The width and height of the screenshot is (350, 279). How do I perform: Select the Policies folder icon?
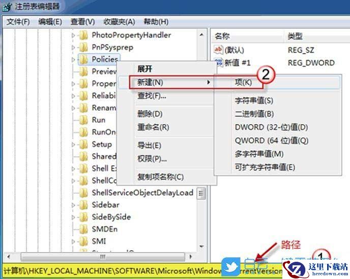pos(84,59)
